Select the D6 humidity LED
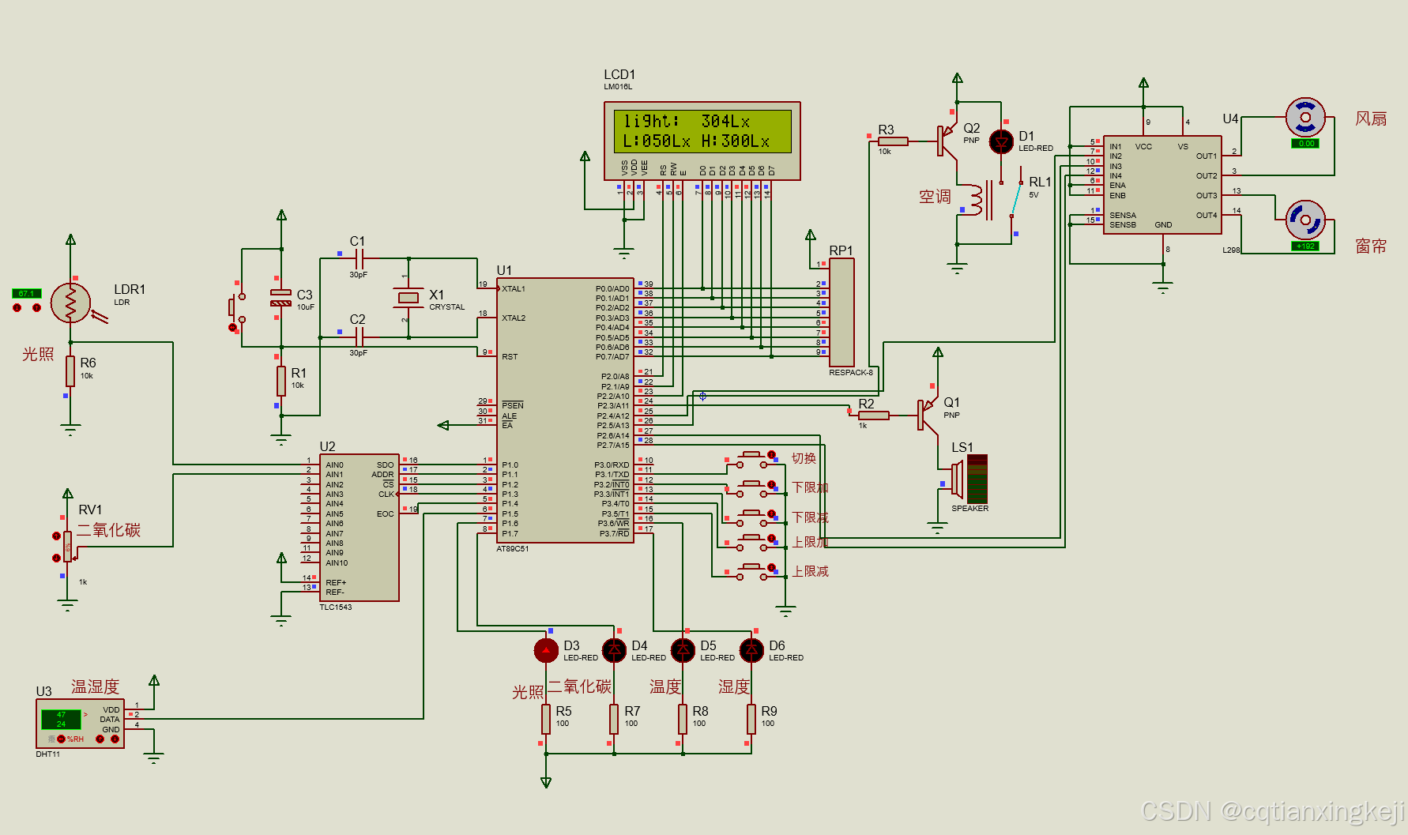 (x=751, y=650)
